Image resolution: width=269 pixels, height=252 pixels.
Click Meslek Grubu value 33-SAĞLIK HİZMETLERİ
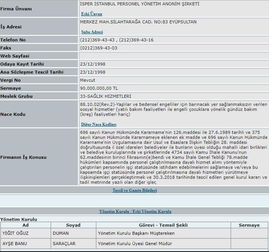pos(108,96)
